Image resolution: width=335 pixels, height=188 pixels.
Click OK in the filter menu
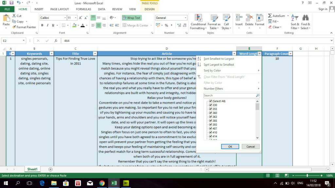tap(230, 146)
